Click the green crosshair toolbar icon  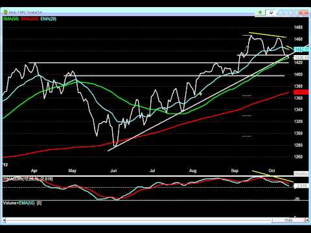(x=260, y=13)
